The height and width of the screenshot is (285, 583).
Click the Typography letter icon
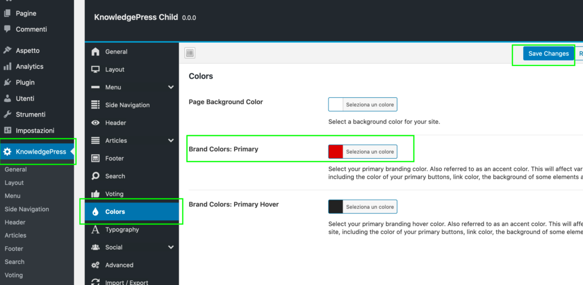coord(96,230)
